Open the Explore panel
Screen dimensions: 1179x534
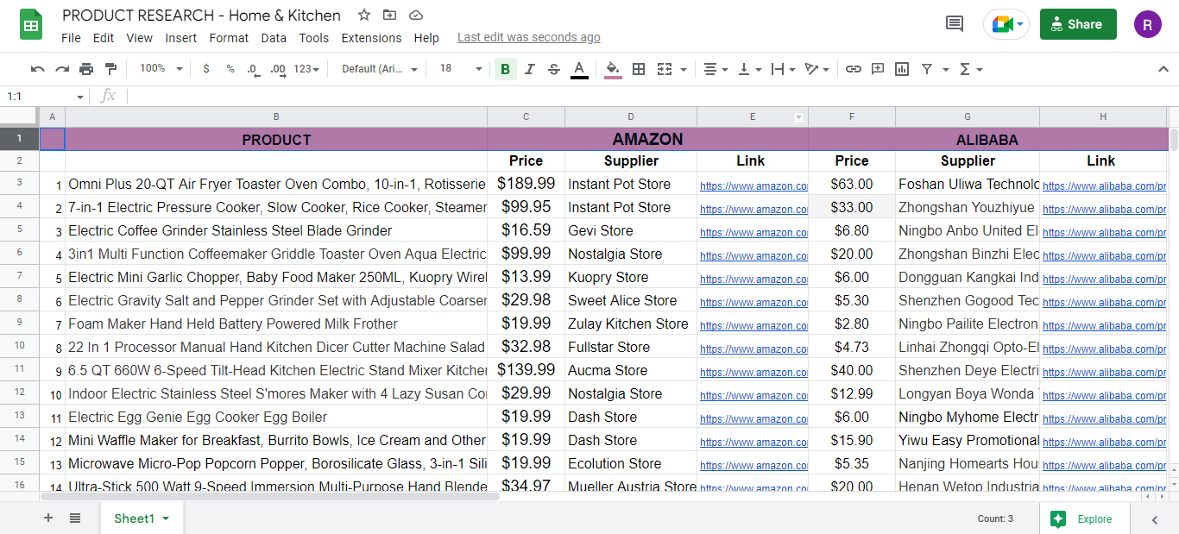1084,518
